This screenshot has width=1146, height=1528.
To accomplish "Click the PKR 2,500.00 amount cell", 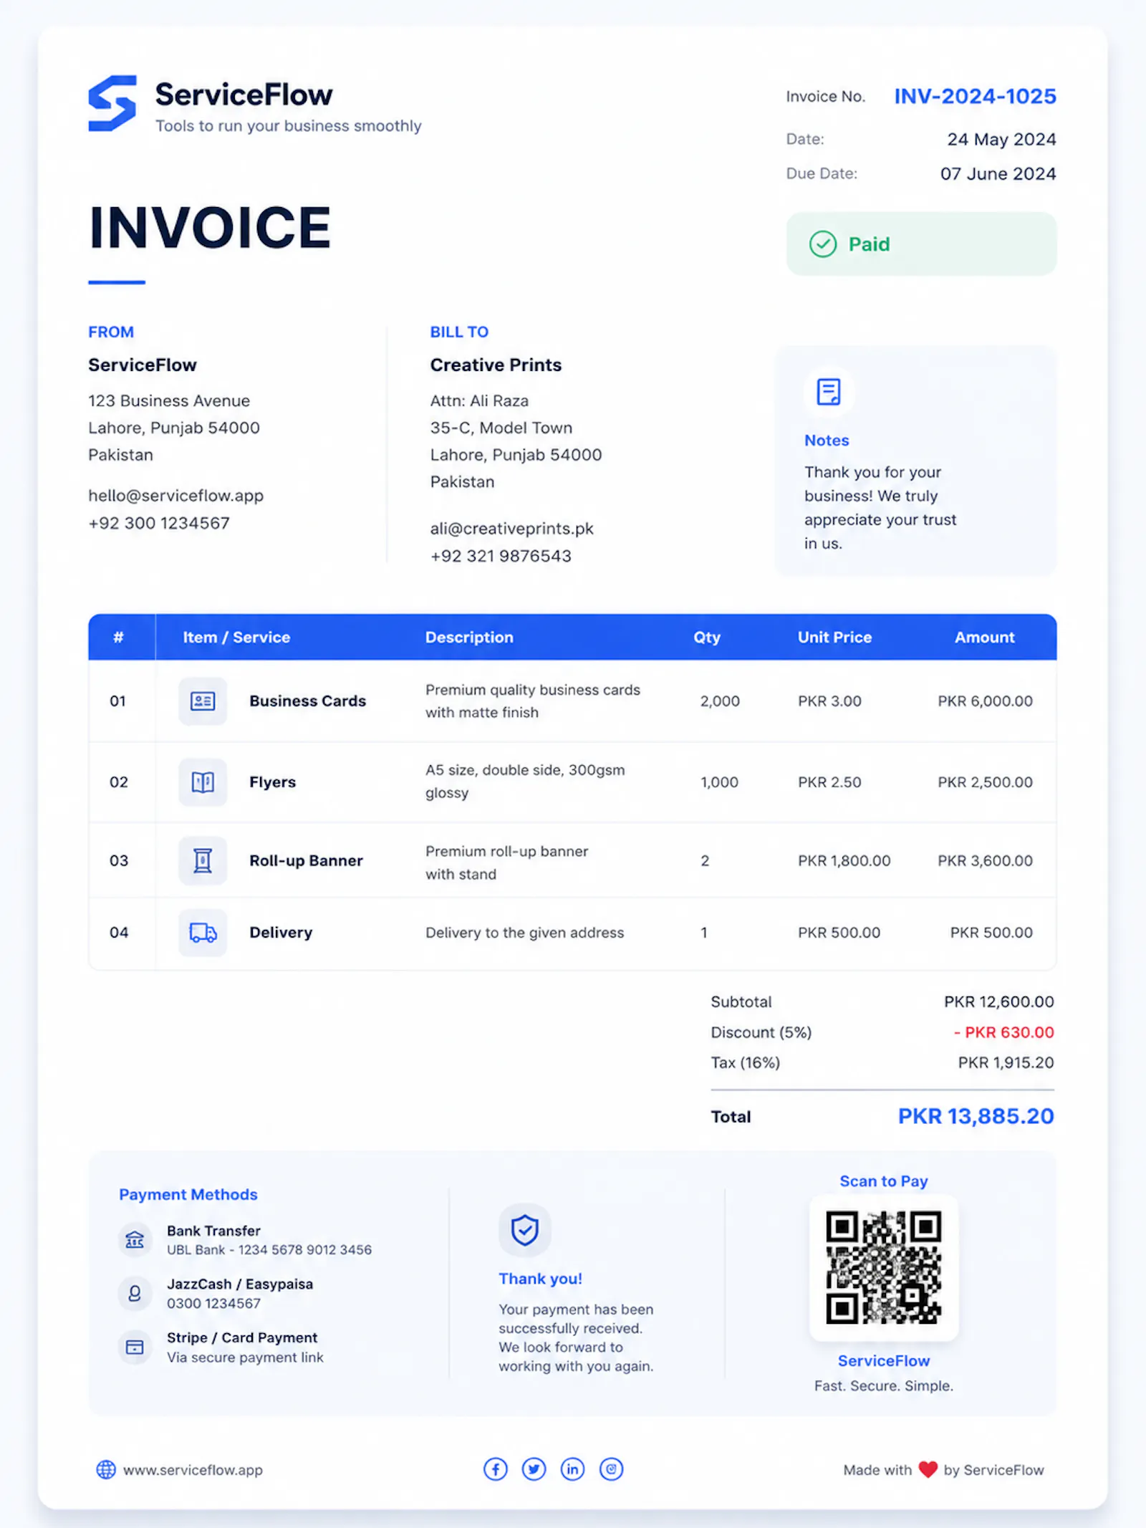I will [x=985, y=782].
